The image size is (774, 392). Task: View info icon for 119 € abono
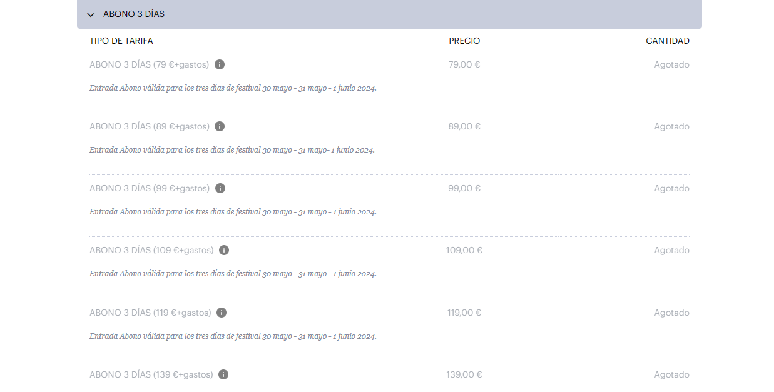[x=222, y=313]
